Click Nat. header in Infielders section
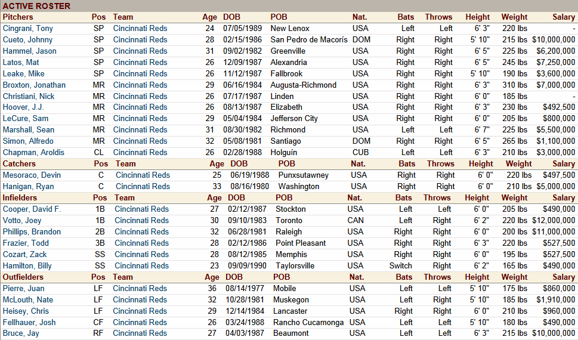Viewport: 578px width, 340px height. coord(355,198)
